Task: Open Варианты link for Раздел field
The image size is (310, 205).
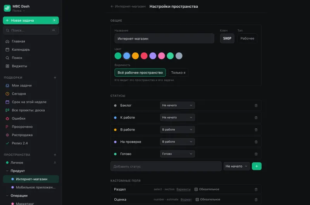Action: (x=183, y=189)
